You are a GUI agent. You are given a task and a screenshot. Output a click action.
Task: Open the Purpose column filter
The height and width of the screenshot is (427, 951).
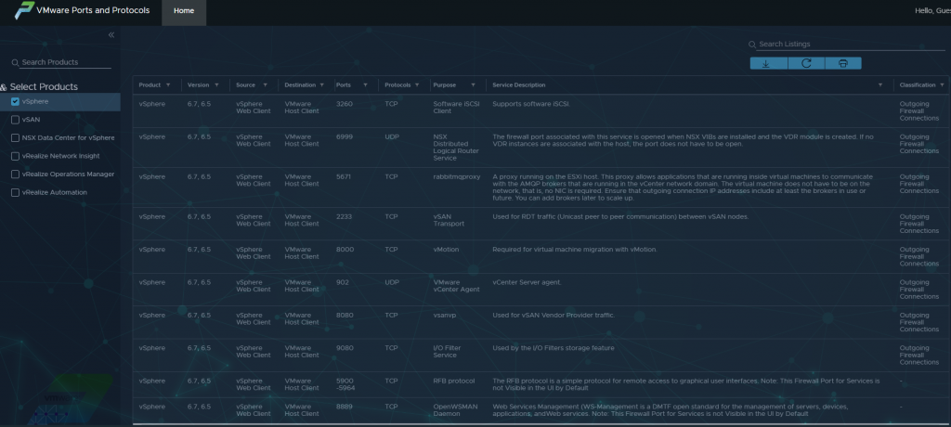pos(473,84)
